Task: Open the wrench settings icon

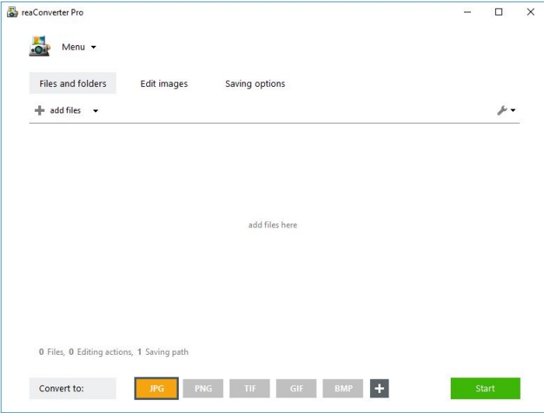Action: coord(502,110)
